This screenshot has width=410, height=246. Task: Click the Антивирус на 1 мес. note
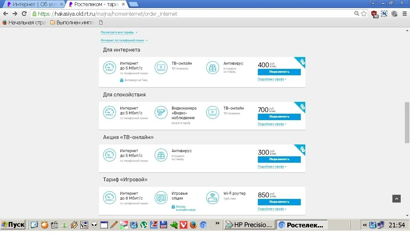[134, 80]
